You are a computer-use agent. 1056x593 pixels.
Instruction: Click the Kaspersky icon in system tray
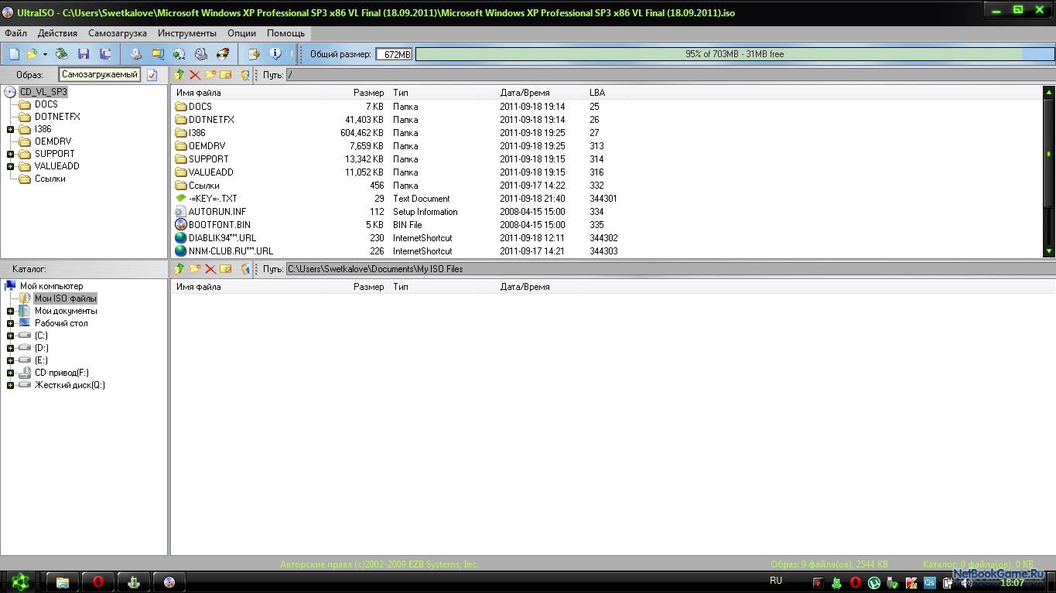pyautogui.click(x=911, y=583)
